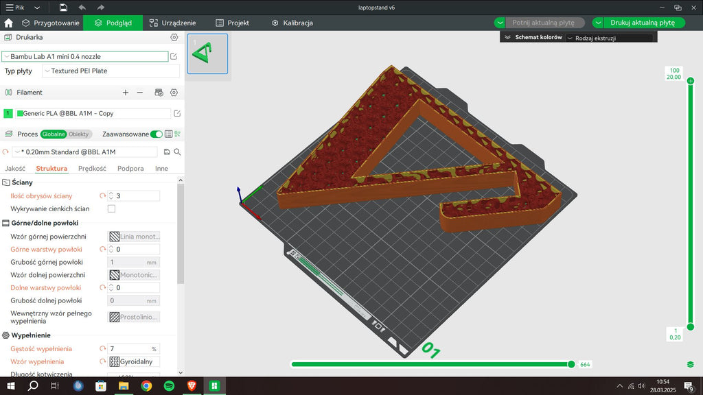The width and height of the screenshot is (703, 395).
Task: Open the Wzór wypełnienia Gyroidalny dropdown
Action: click(134, 361)
